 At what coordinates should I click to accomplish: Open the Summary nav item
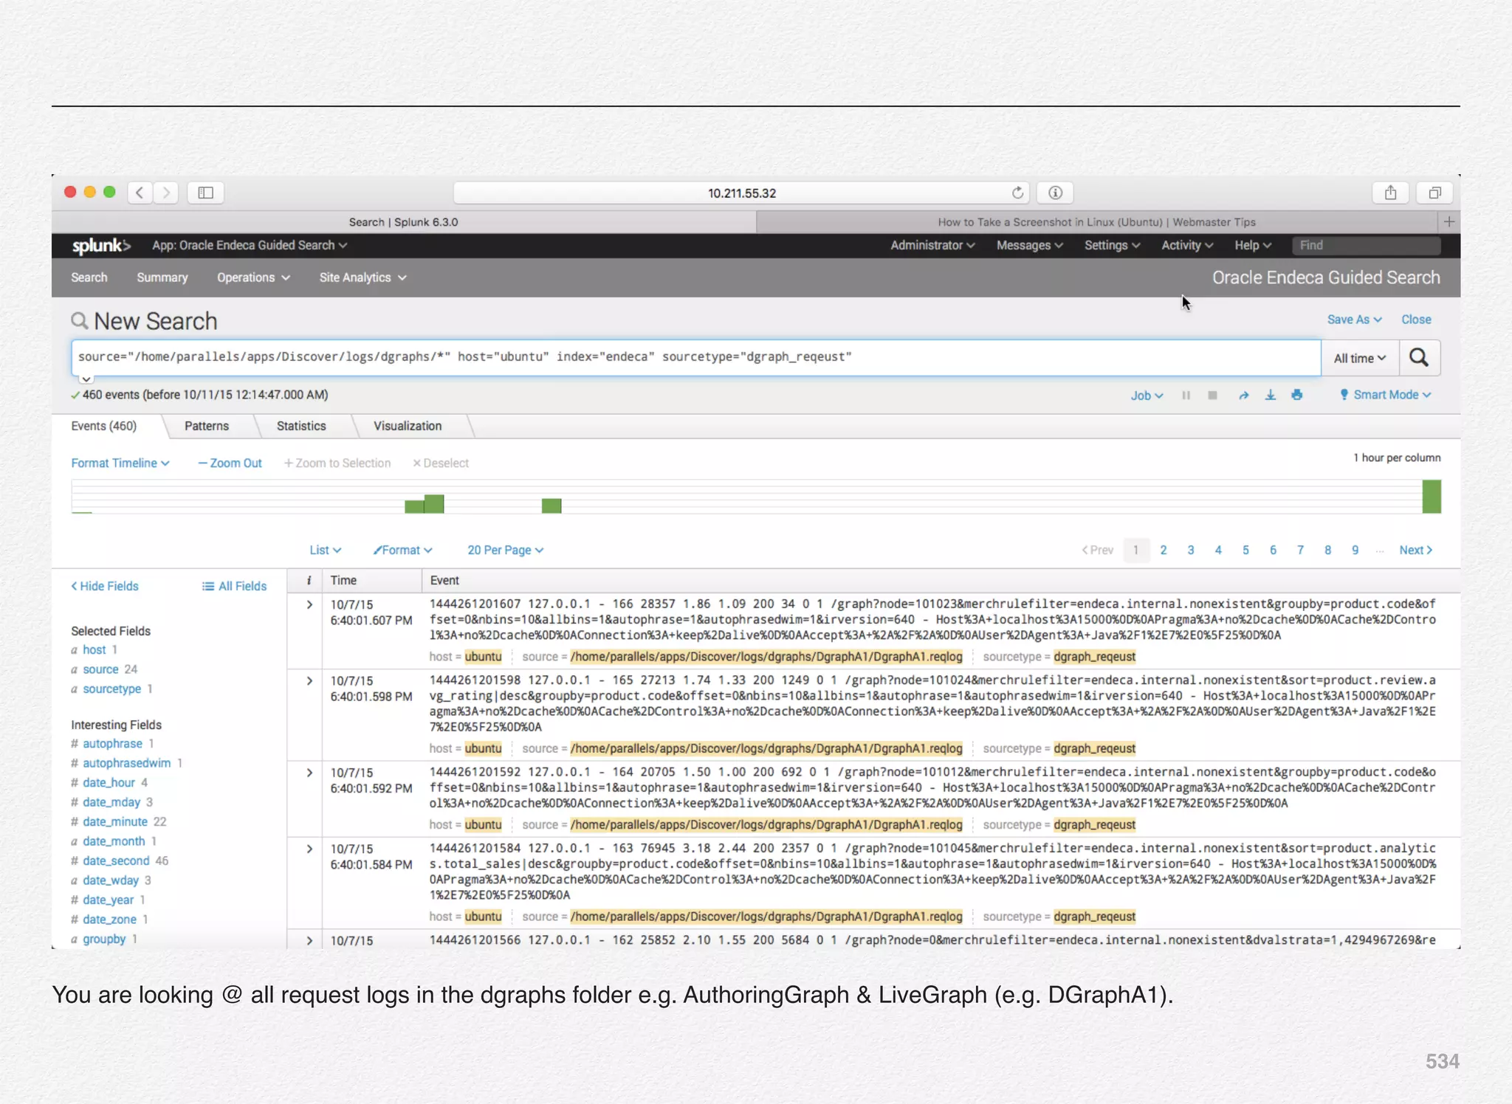click(162, 277)
